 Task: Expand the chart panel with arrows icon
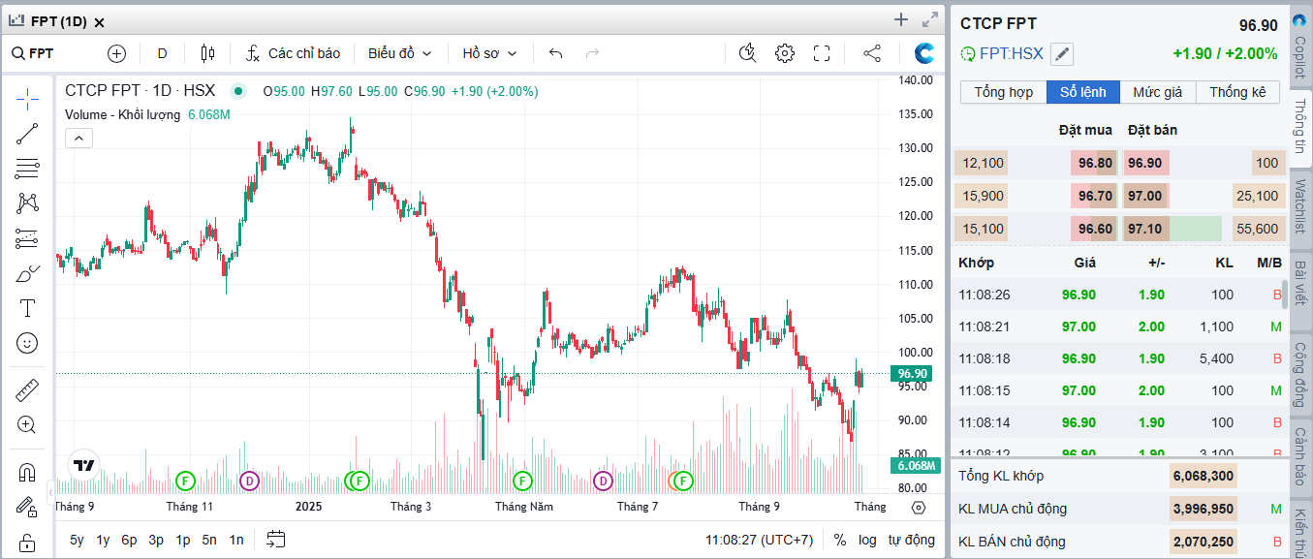(930, 19)
